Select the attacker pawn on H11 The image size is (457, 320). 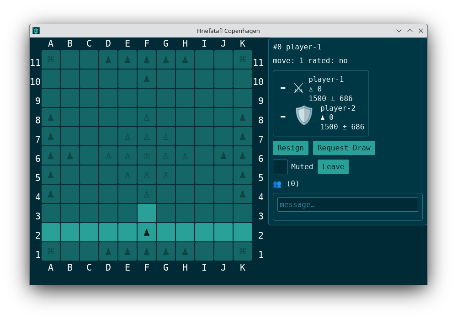[185, 60]
